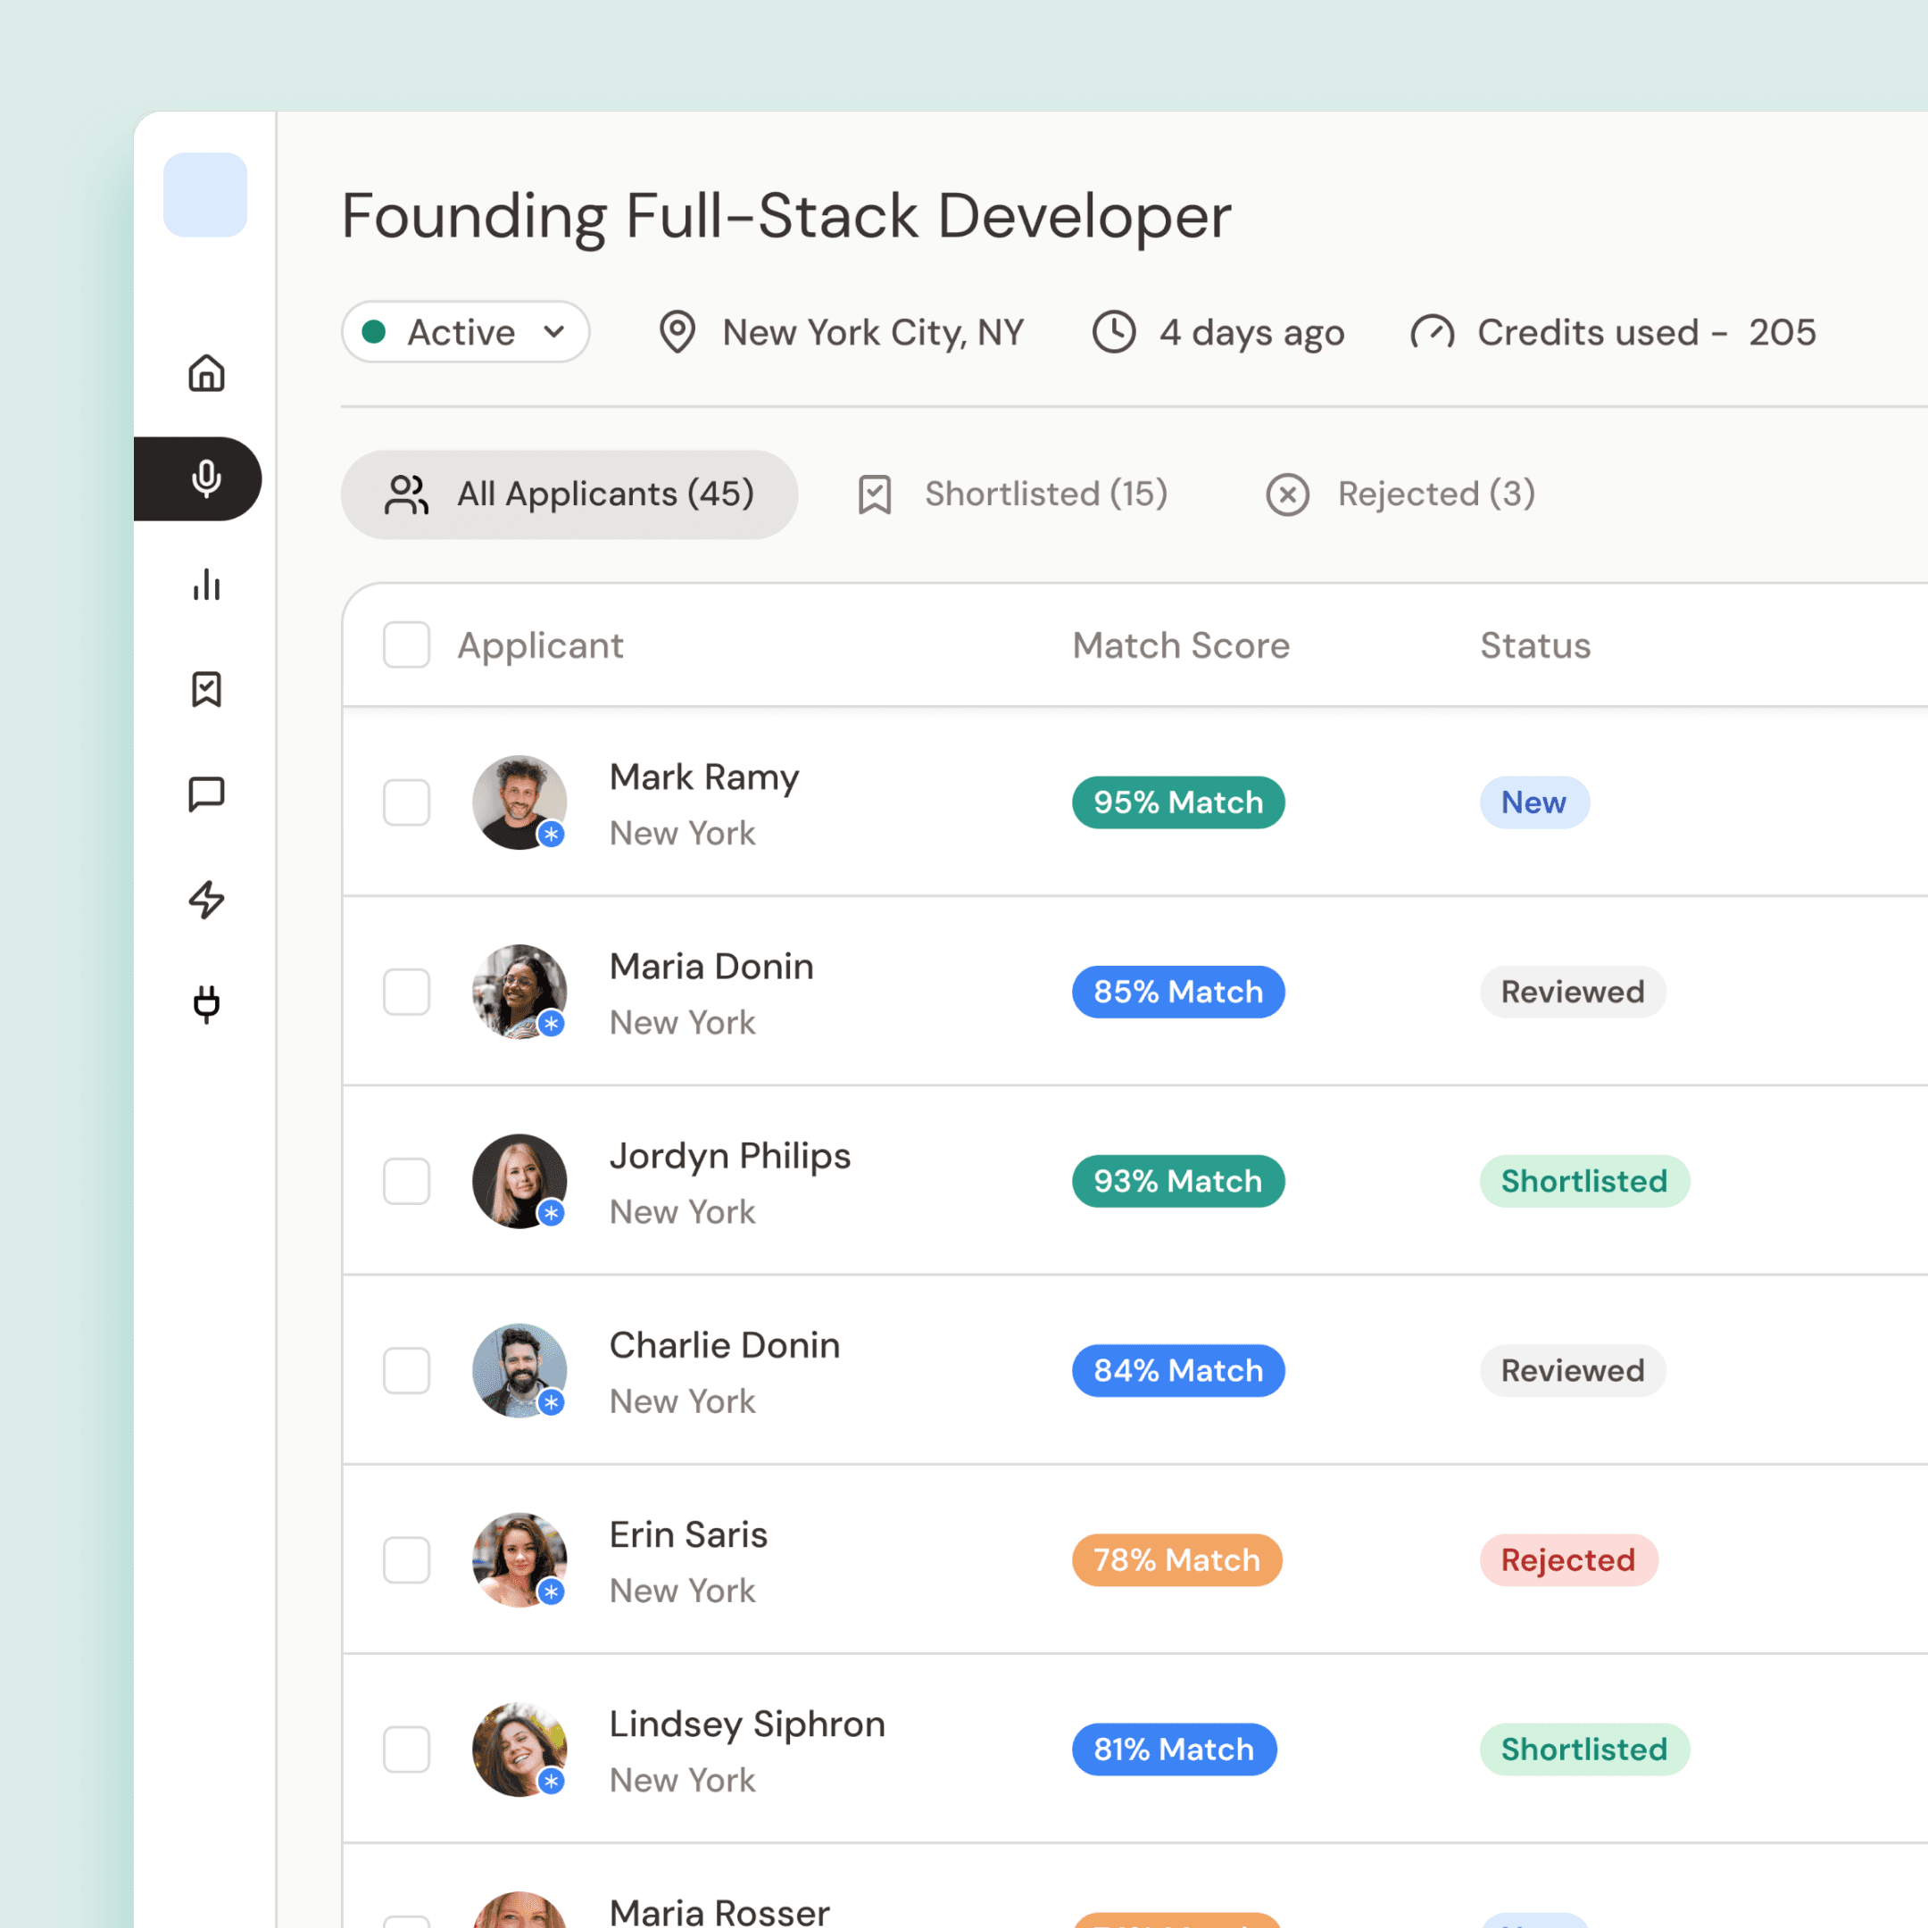Open the Rejected (3) tab
The width and height of the screenshot is (1928, 1928).
[x=1400, y=494]
